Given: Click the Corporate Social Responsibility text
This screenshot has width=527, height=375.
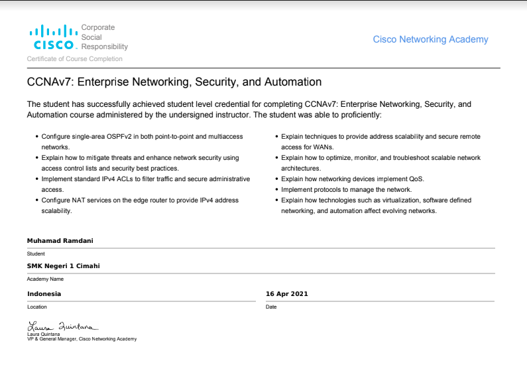Looking at the screenshot, I should click(x=104, y=37).
